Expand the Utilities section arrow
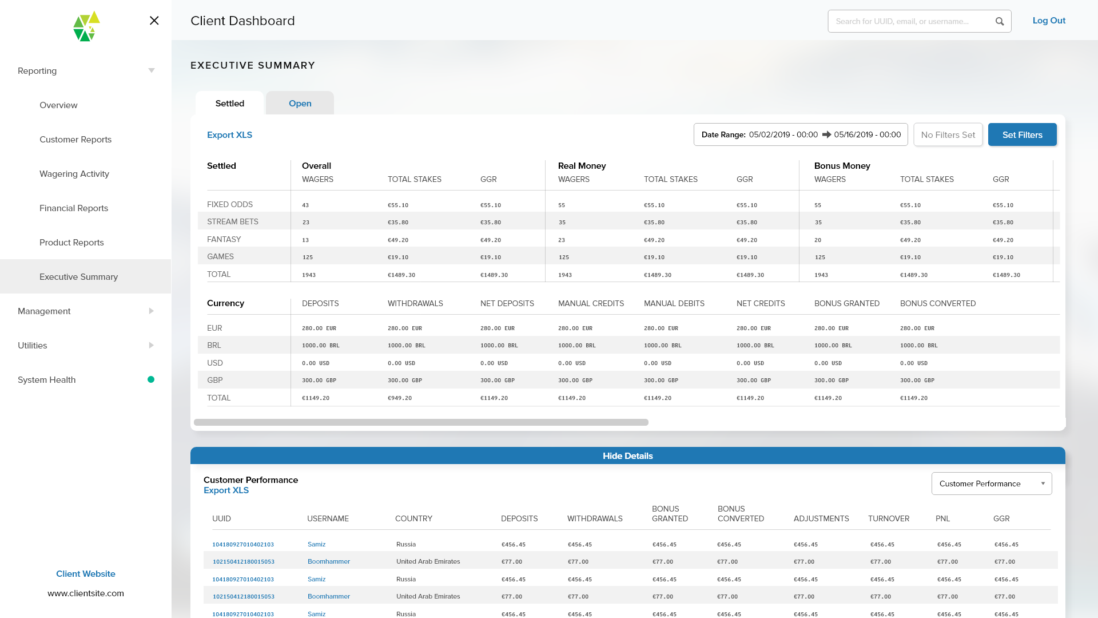Screen dimensions: 1098x618 pyautogui.click(x=152, y=346)
